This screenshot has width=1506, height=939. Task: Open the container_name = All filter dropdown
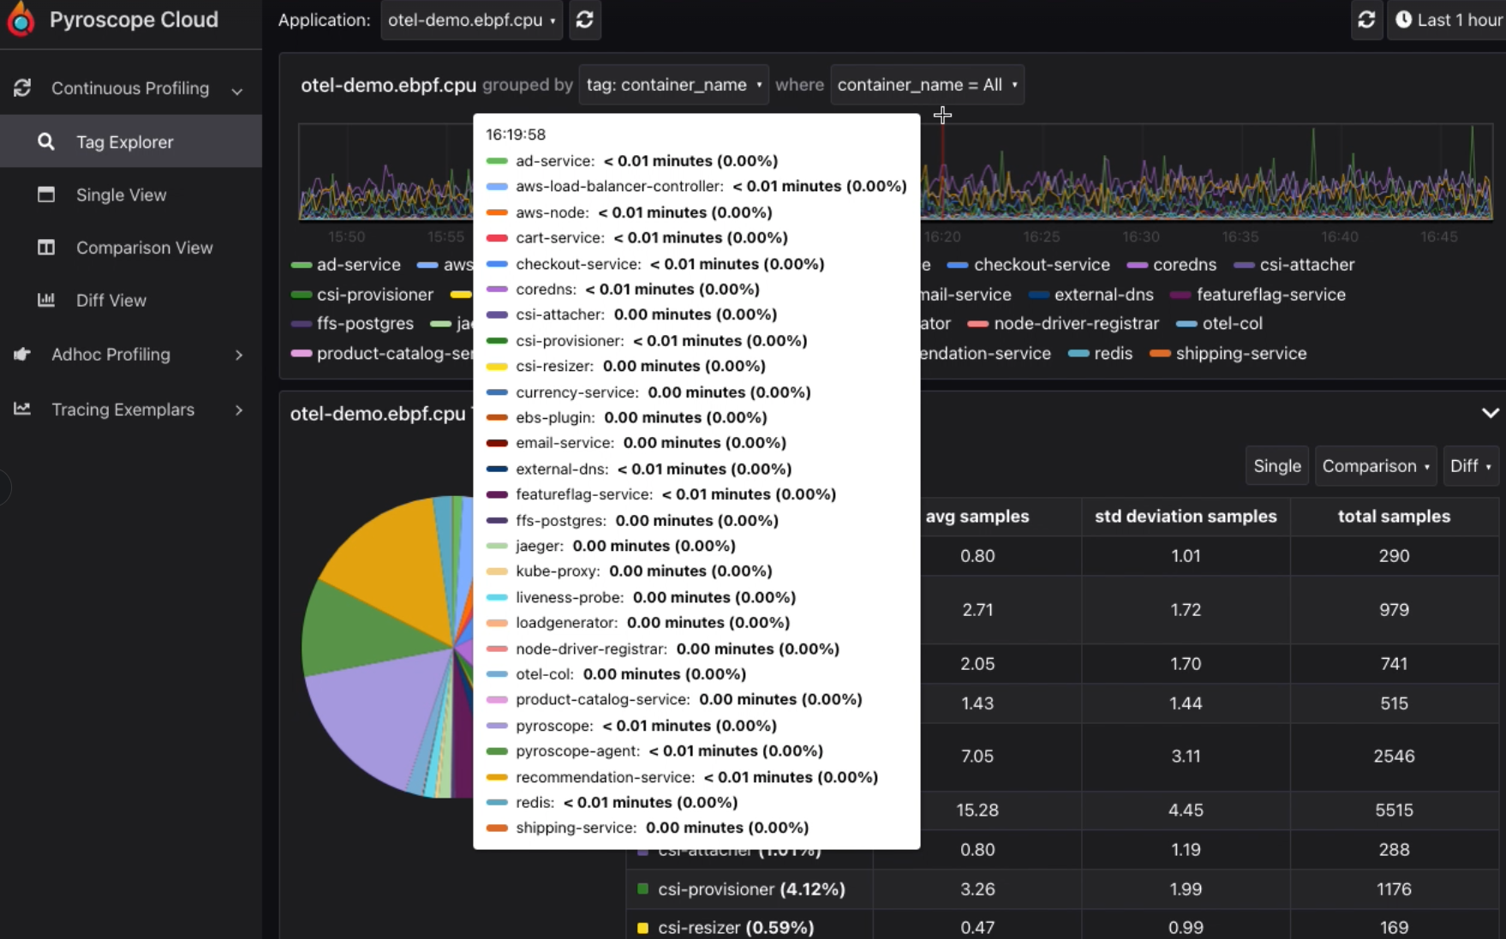pyautogui.click(x=927, y=84)
